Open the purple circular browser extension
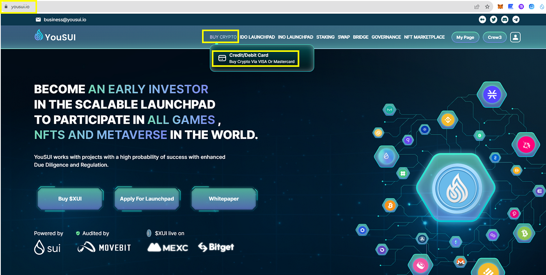The width and height of the screenshot is (546, 275). click(x=521, y=7)
